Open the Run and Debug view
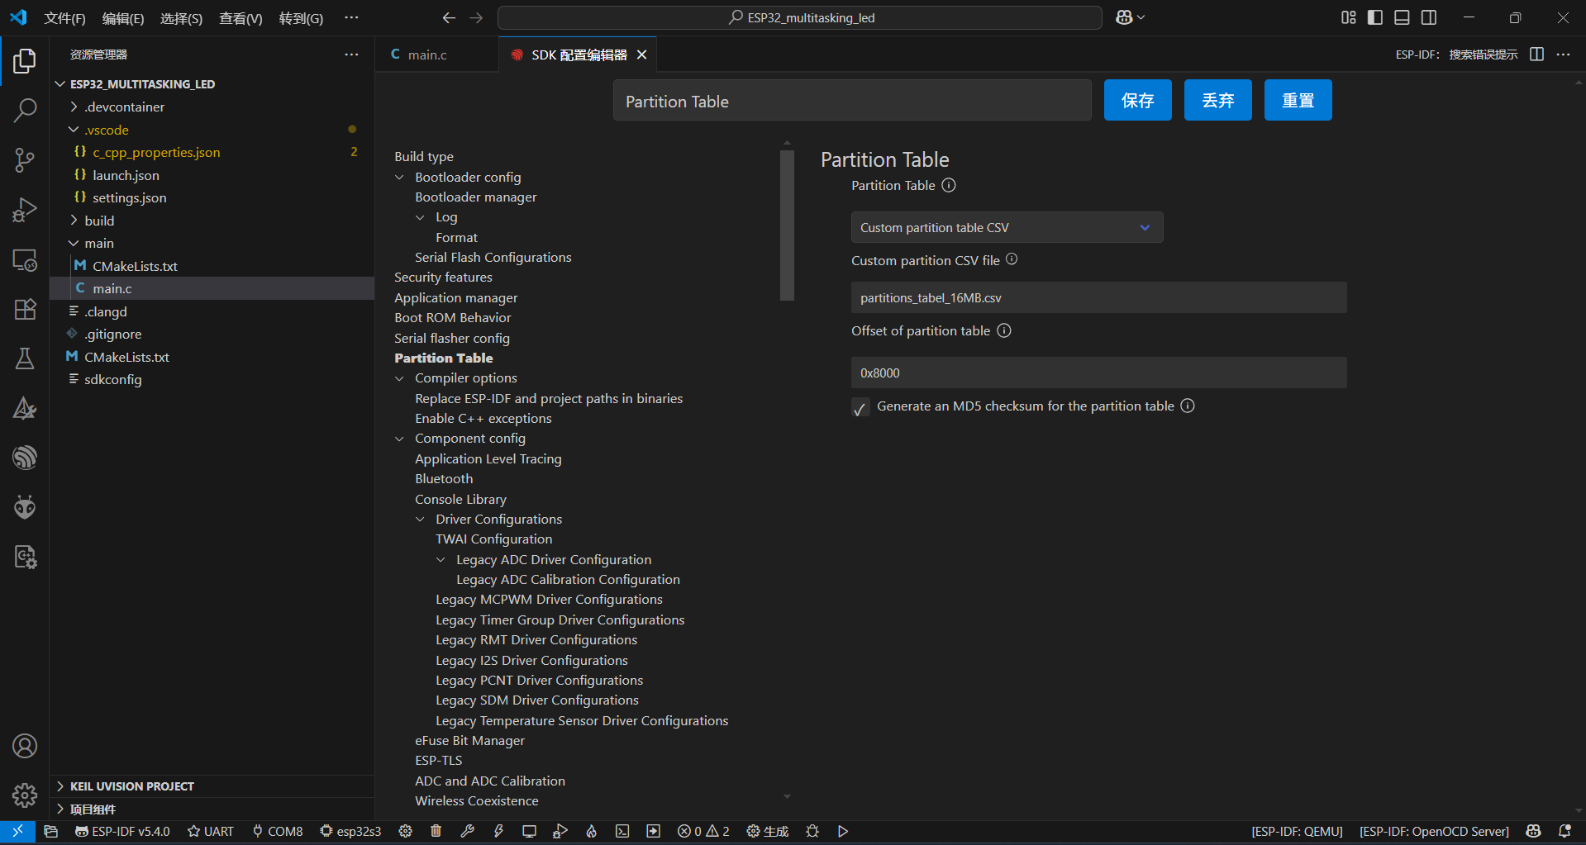 25,210
